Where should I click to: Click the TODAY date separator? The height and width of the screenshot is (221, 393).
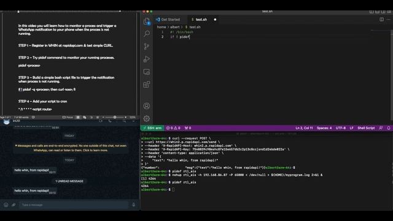click(x=69, y=160)
